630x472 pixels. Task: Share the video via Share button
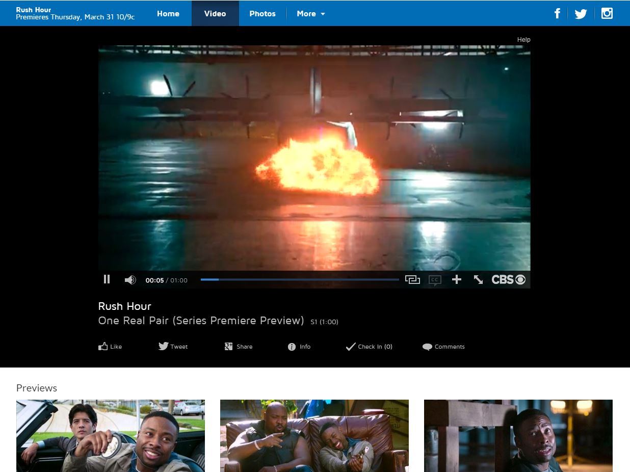point(239,347)
